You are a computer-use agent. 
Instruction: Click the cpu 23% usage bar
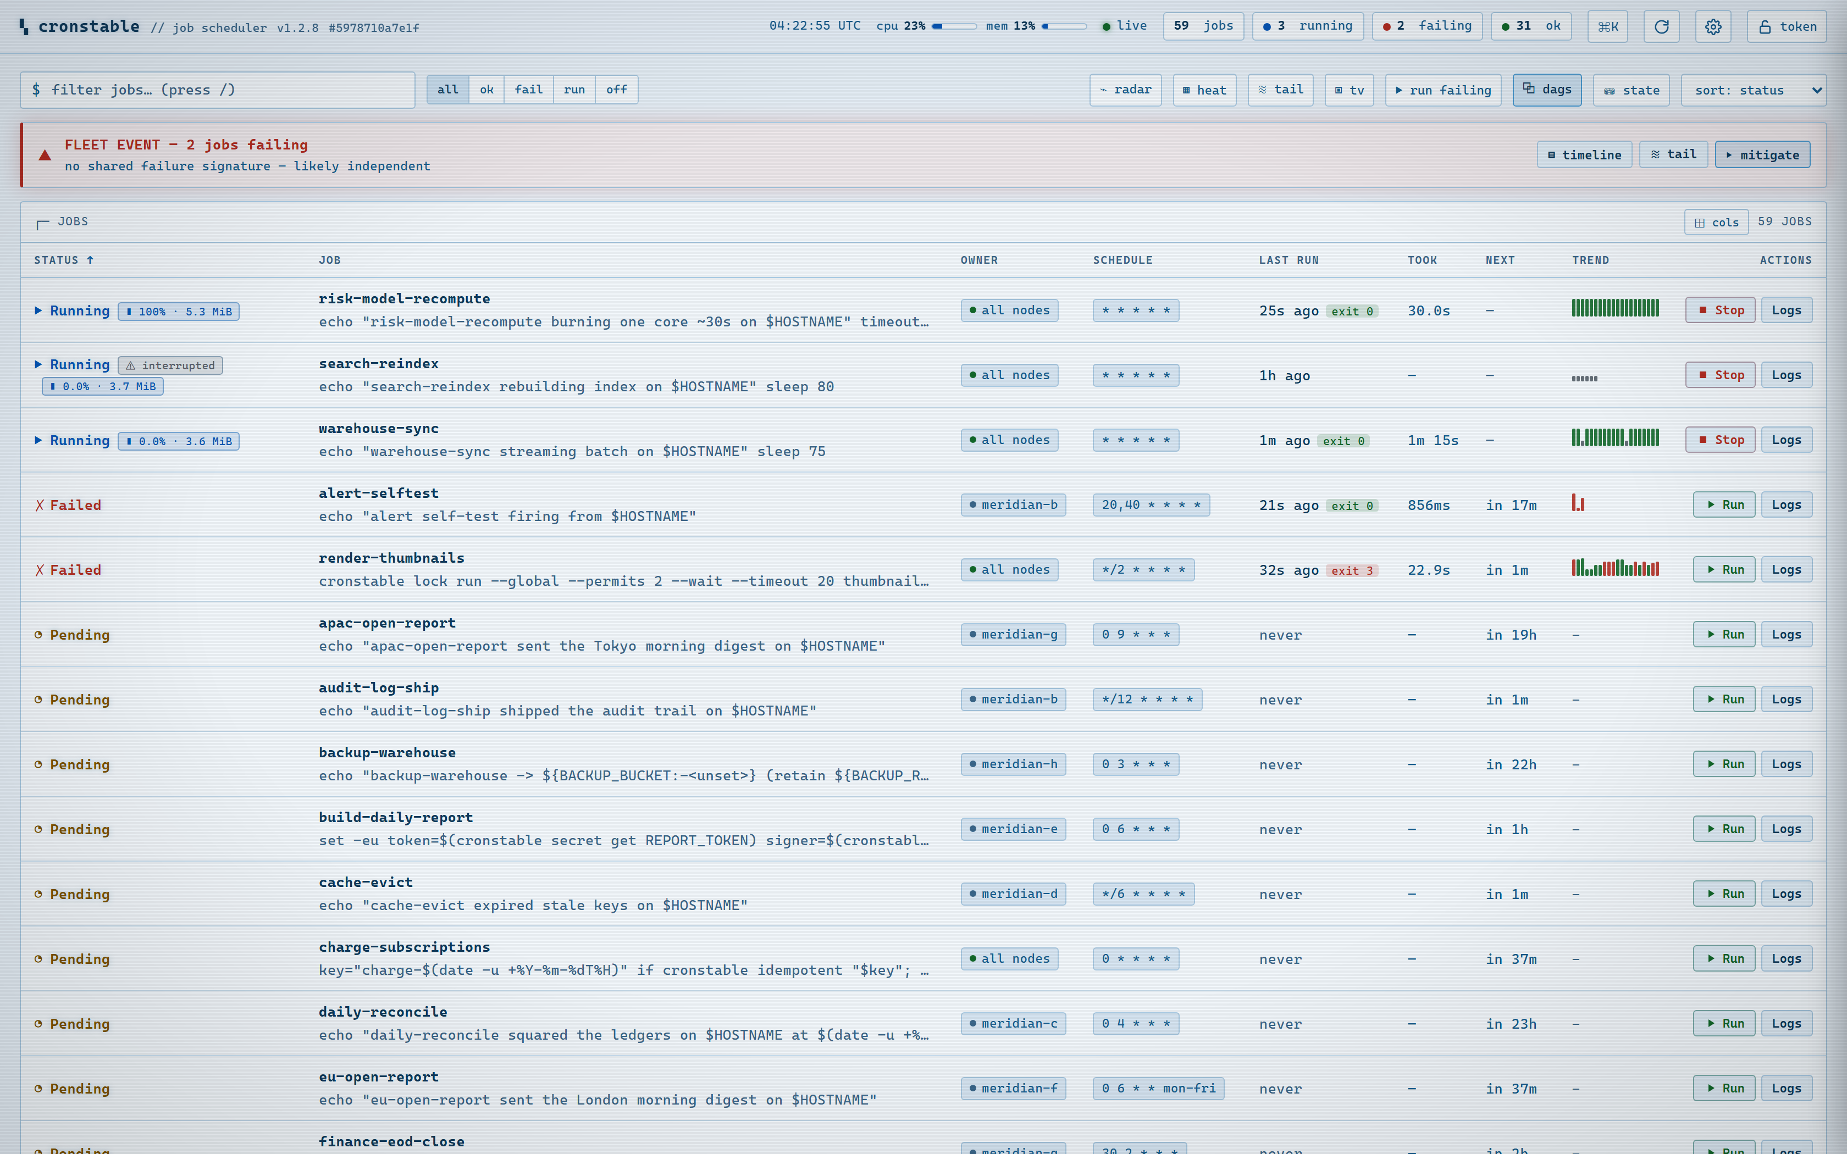(x=953, y=27)
